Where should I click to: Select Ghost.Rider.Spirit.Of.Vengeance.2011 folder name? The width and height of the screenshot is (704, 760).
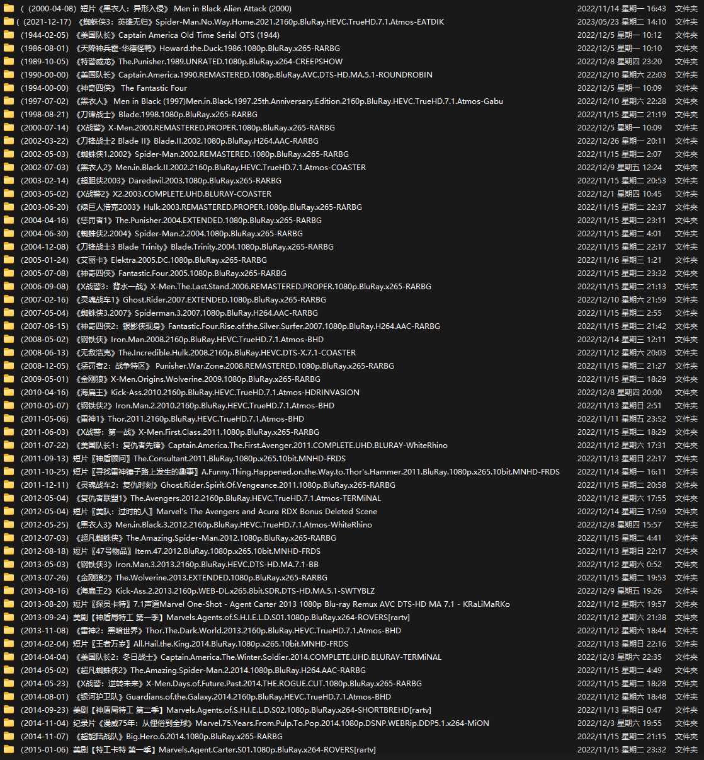tap(208, 485)
